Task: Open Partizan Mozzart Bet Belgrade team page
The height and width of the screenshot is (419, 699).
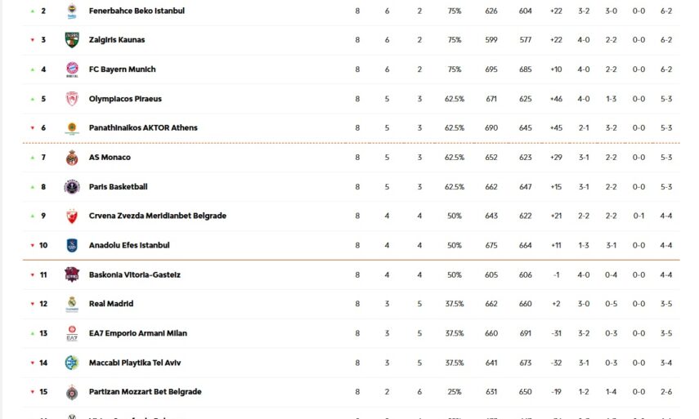Action: tap(145, 392)
